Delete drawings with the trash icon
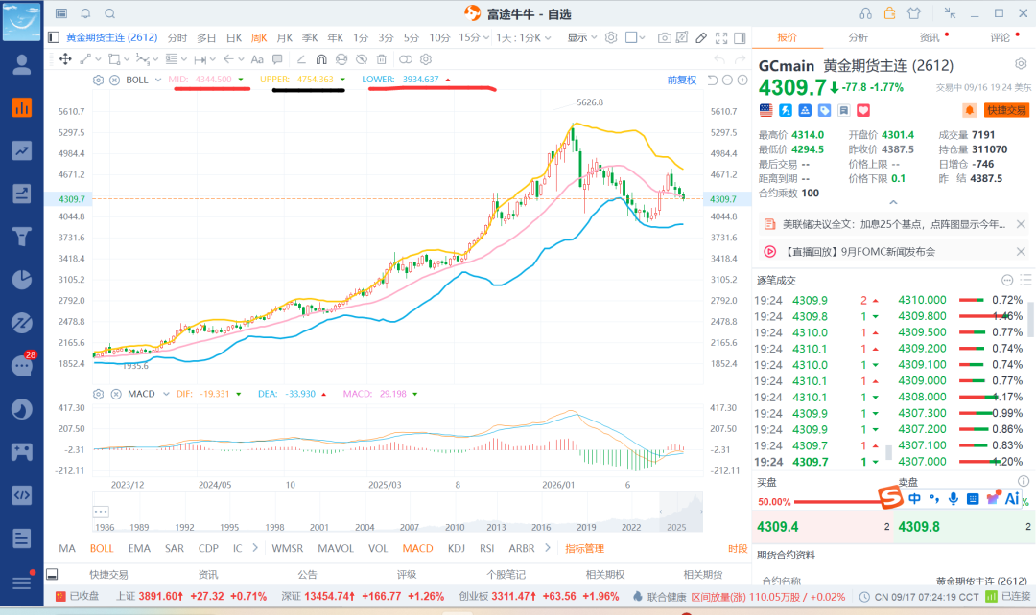 [381, 59]
